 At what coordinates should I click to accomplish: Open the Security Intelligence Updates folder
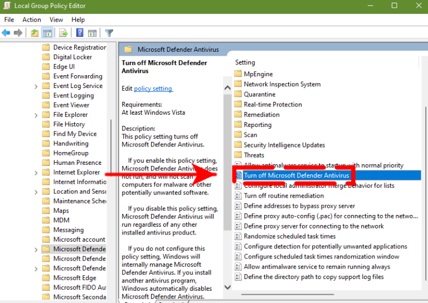tap(284, 145)
